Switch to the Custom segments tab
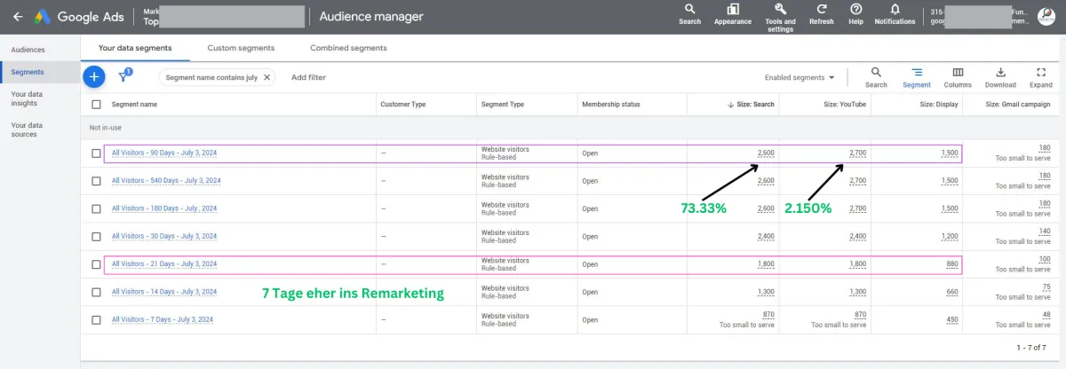Screen dimensions: 1066x369 [241, 48]
